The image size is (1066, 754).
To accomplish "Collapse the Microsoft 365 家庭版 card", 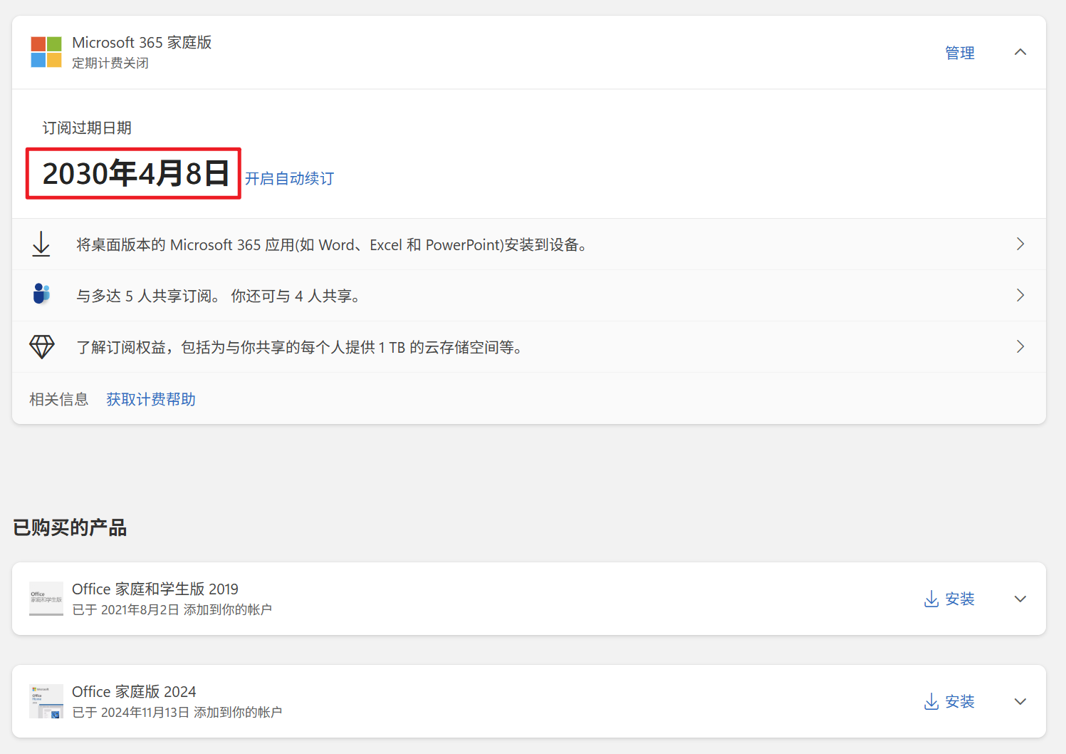I will pos(1020,52).
